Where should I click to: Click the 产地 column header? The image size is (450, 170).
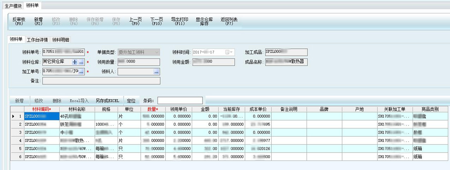tap(359, 109)
